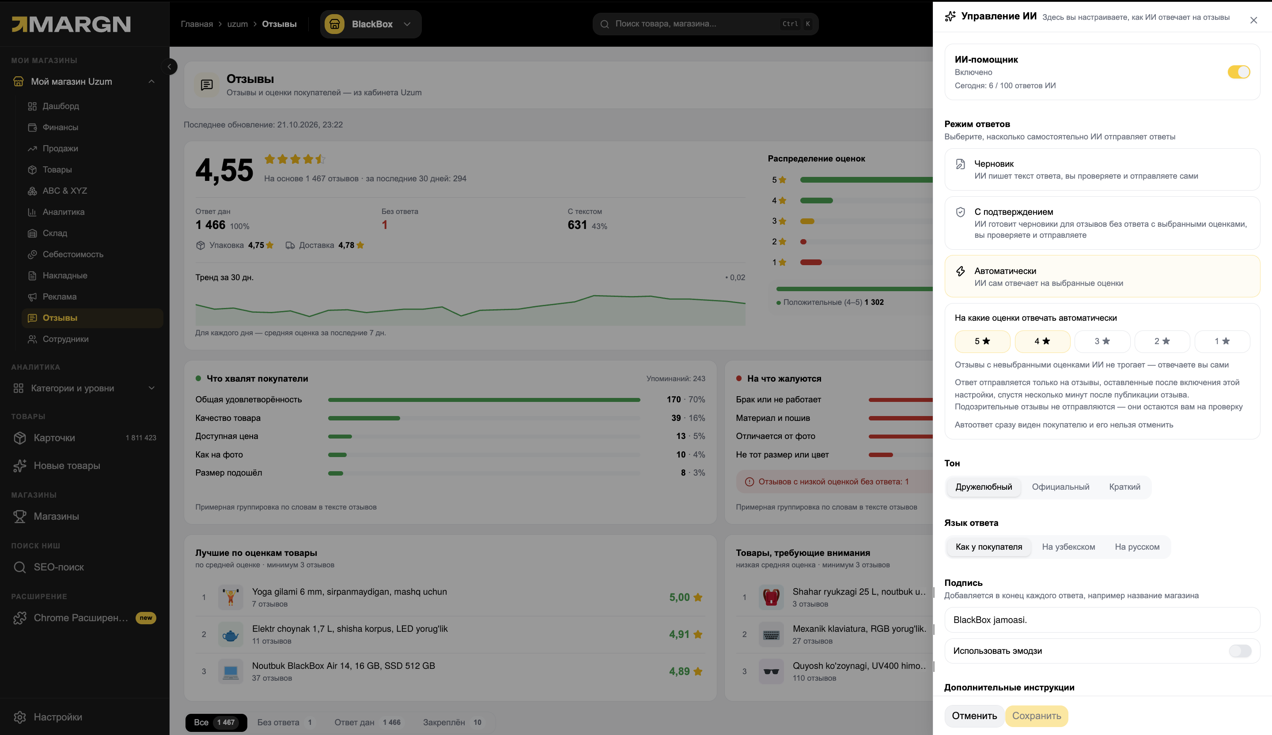The height and width of the screenshot is (735, 1272).
Task: Select the Черновик reply mode
Action: (1102, 169)
